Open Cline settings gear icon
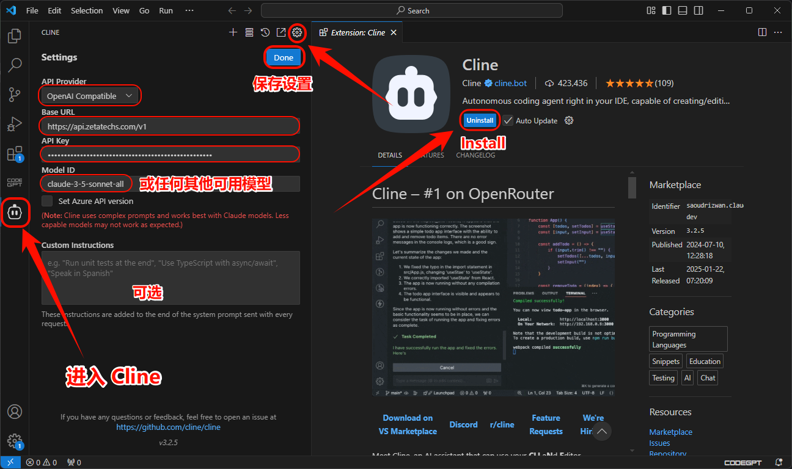The height and width of the screenshot is (469, 792). click(297, 32)
